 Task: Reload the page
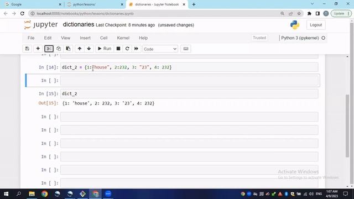[22, 13]
